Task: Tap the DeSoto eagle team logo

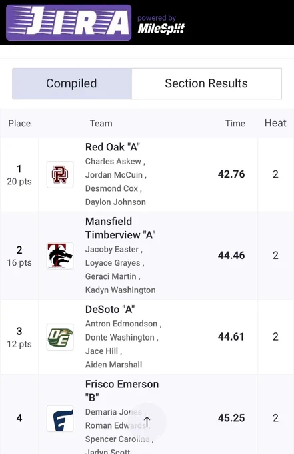Action: (60, 337)
